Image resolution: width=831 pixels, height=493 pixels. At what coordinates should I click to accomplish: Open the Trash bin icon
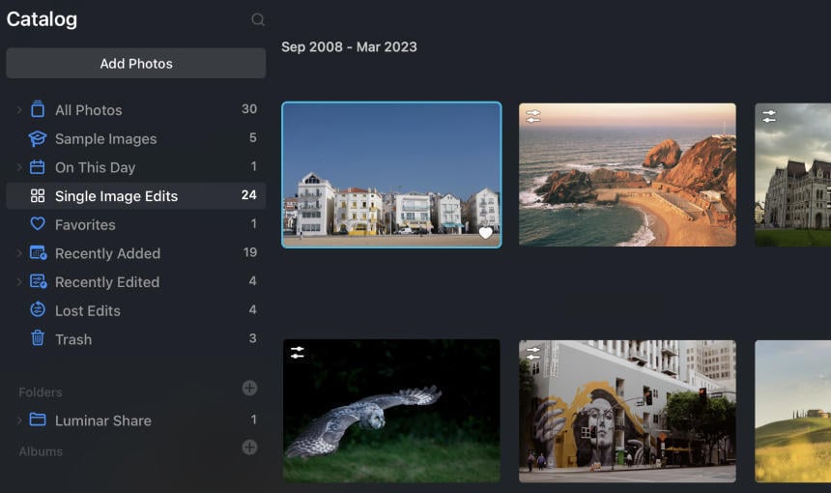click(38, 339)
